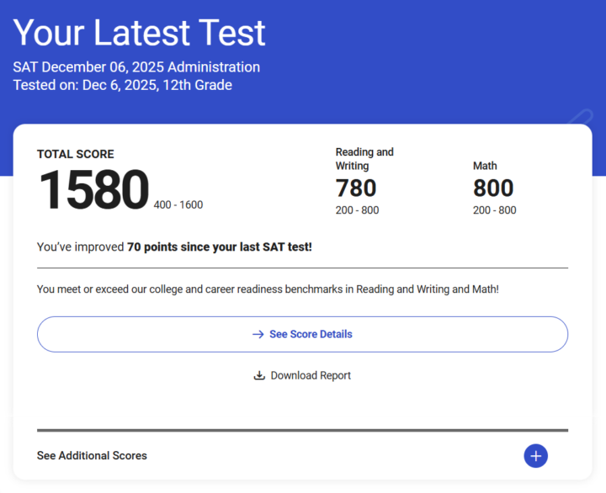Click the TOTAL SCORE label
Screen dimensions: 606x493
click(x=76, y=154)
